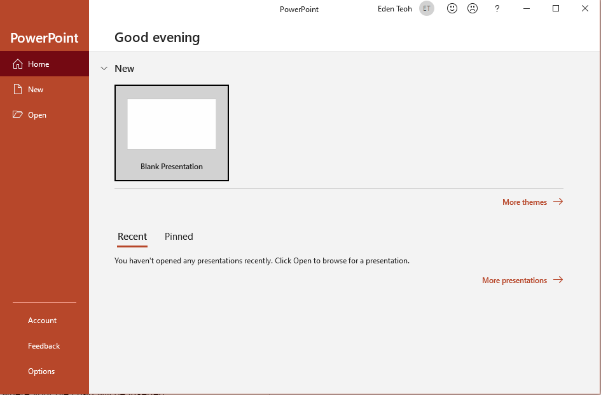Maximize the PowerPoint window
This screenshot has height=395, width=601.
point(556,9)
